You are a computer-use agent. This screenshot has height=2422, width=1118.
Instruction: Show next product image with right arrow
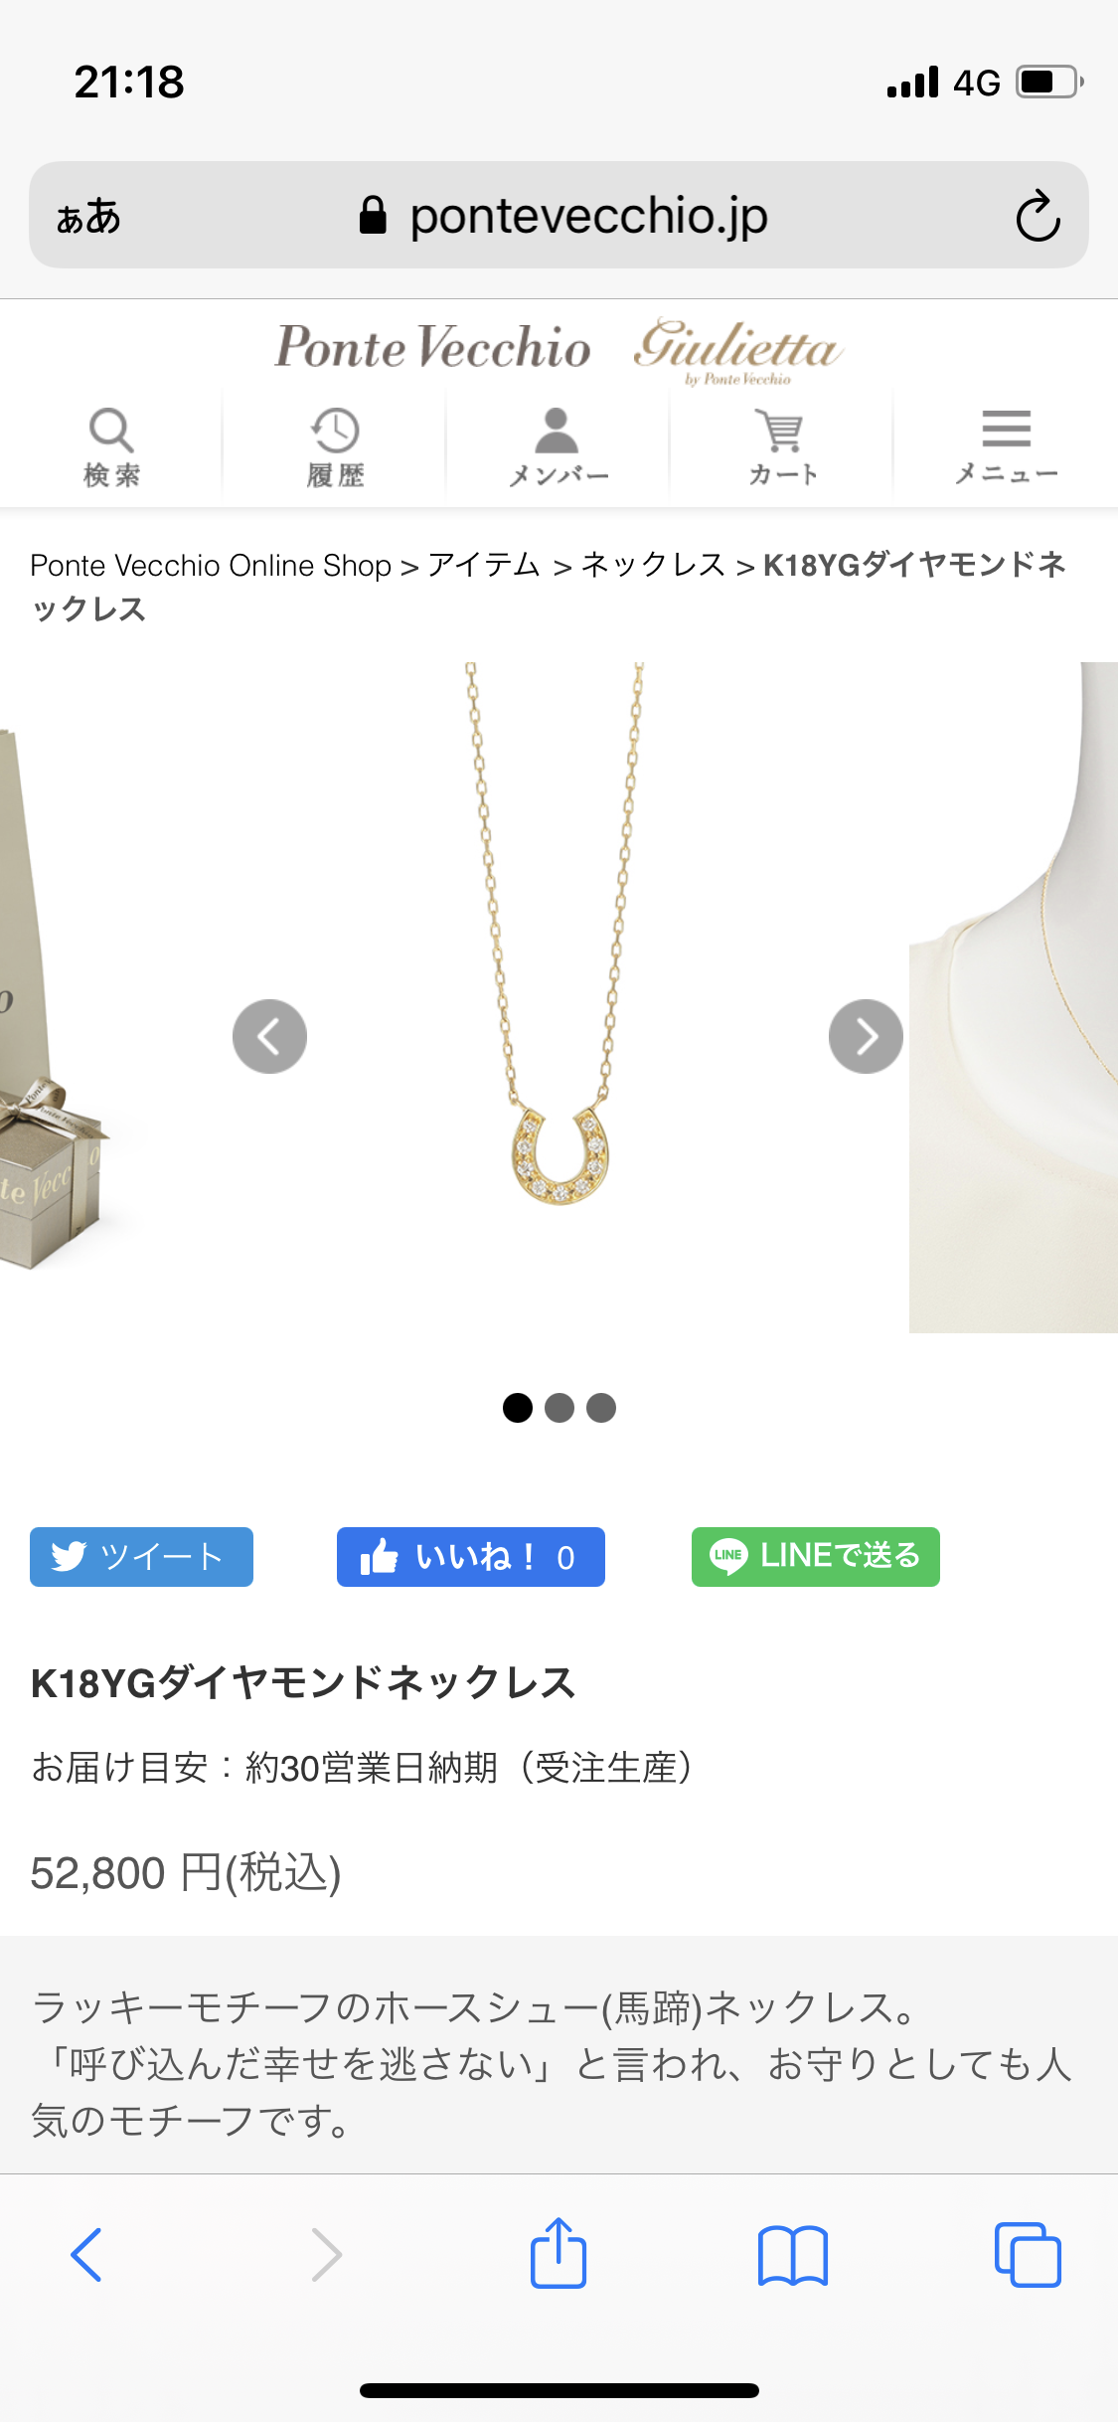pos(866,1036)
